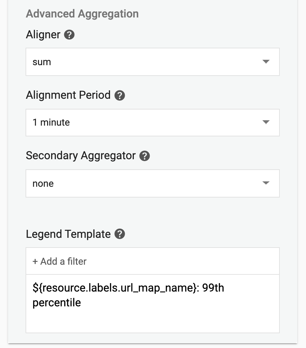The height and width of the screenshot is (348, 306).
Task: Open the Alignment Period help tooltip icon
Action: click(120, 95)
